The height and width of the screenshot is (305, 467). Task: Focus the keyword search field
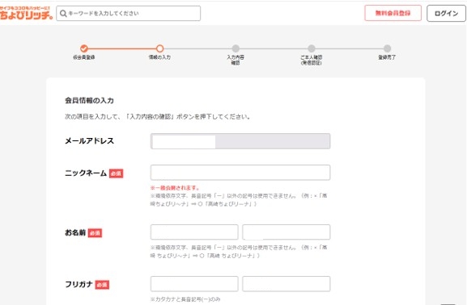(x=129, y=14)
